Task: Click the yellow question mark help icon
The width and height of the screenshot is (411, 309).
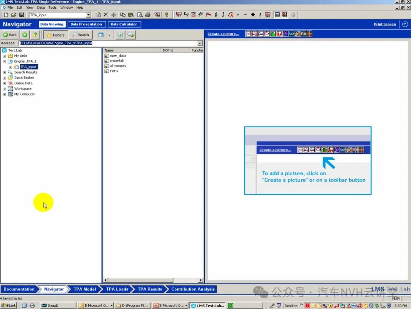Action: tap(166, 15)
